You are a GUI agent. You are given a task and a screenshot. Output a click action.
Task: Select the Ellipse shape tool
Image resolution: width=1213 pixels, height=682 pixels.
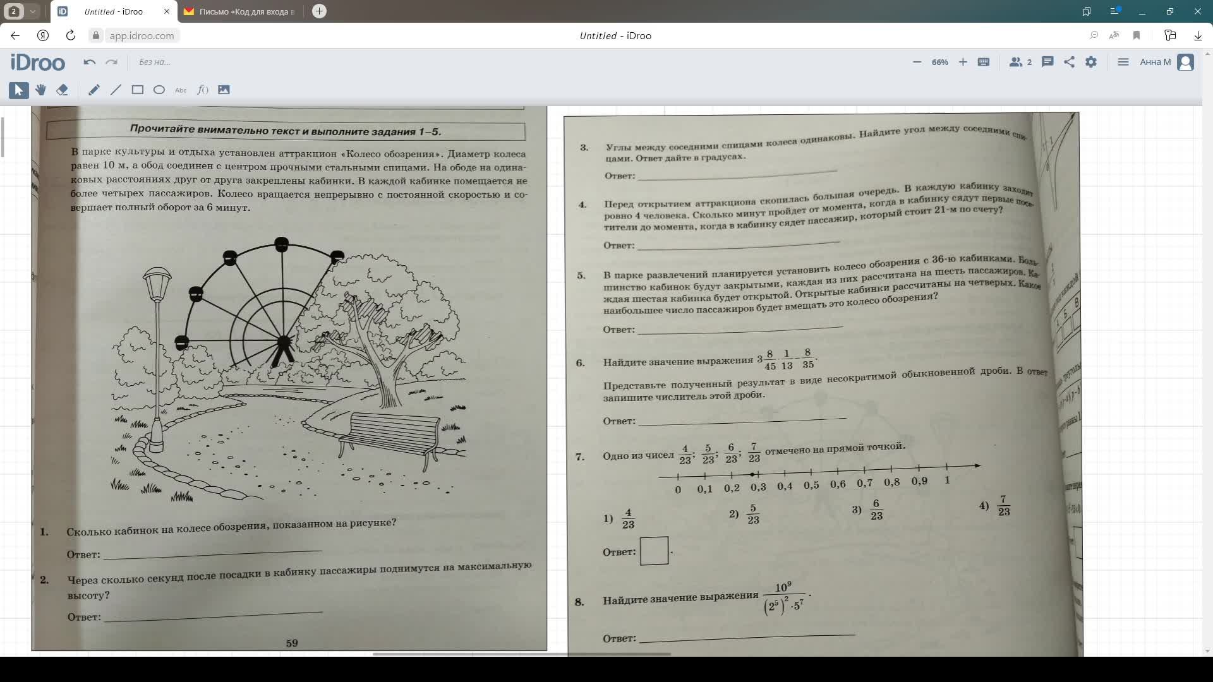click(x=159, y=90)
